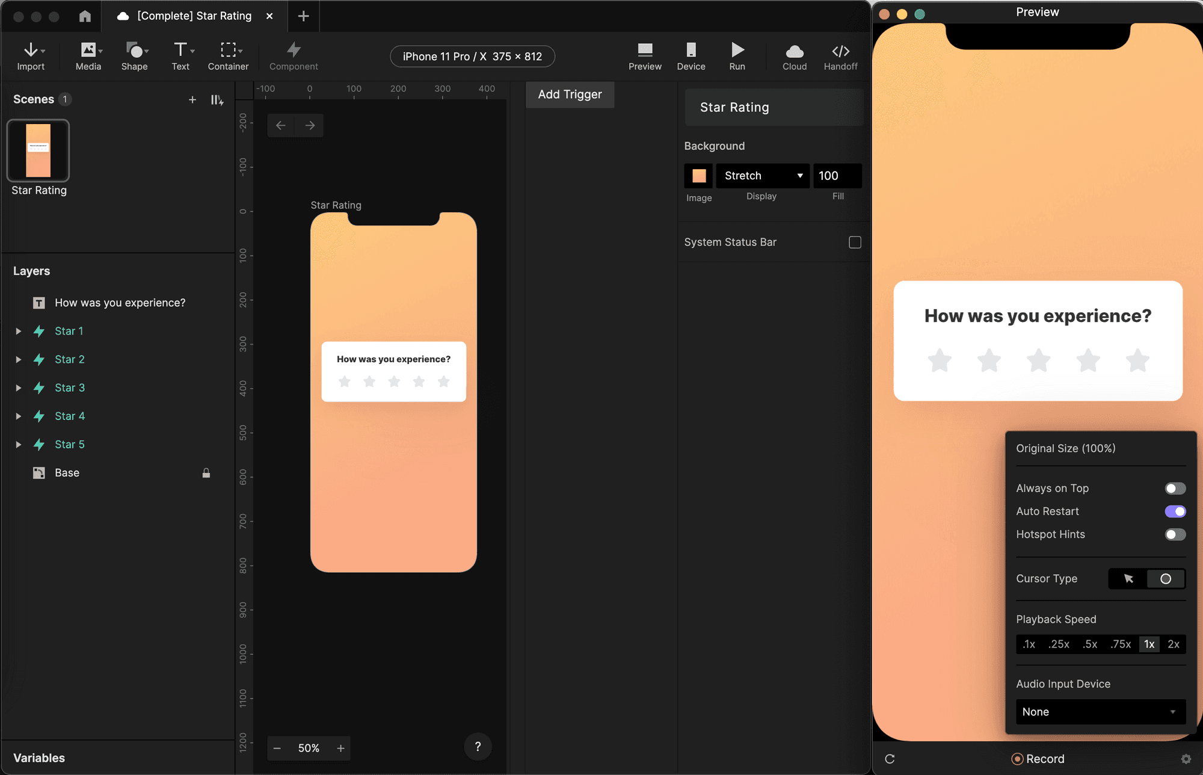This screenshot has width=1203, height=775.
Task: Click the Shape tool icon
Action: [x=134, y=51]
